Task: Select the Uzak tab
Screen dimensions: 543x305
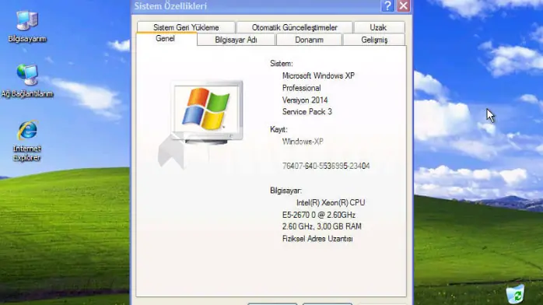Action: 378,27
